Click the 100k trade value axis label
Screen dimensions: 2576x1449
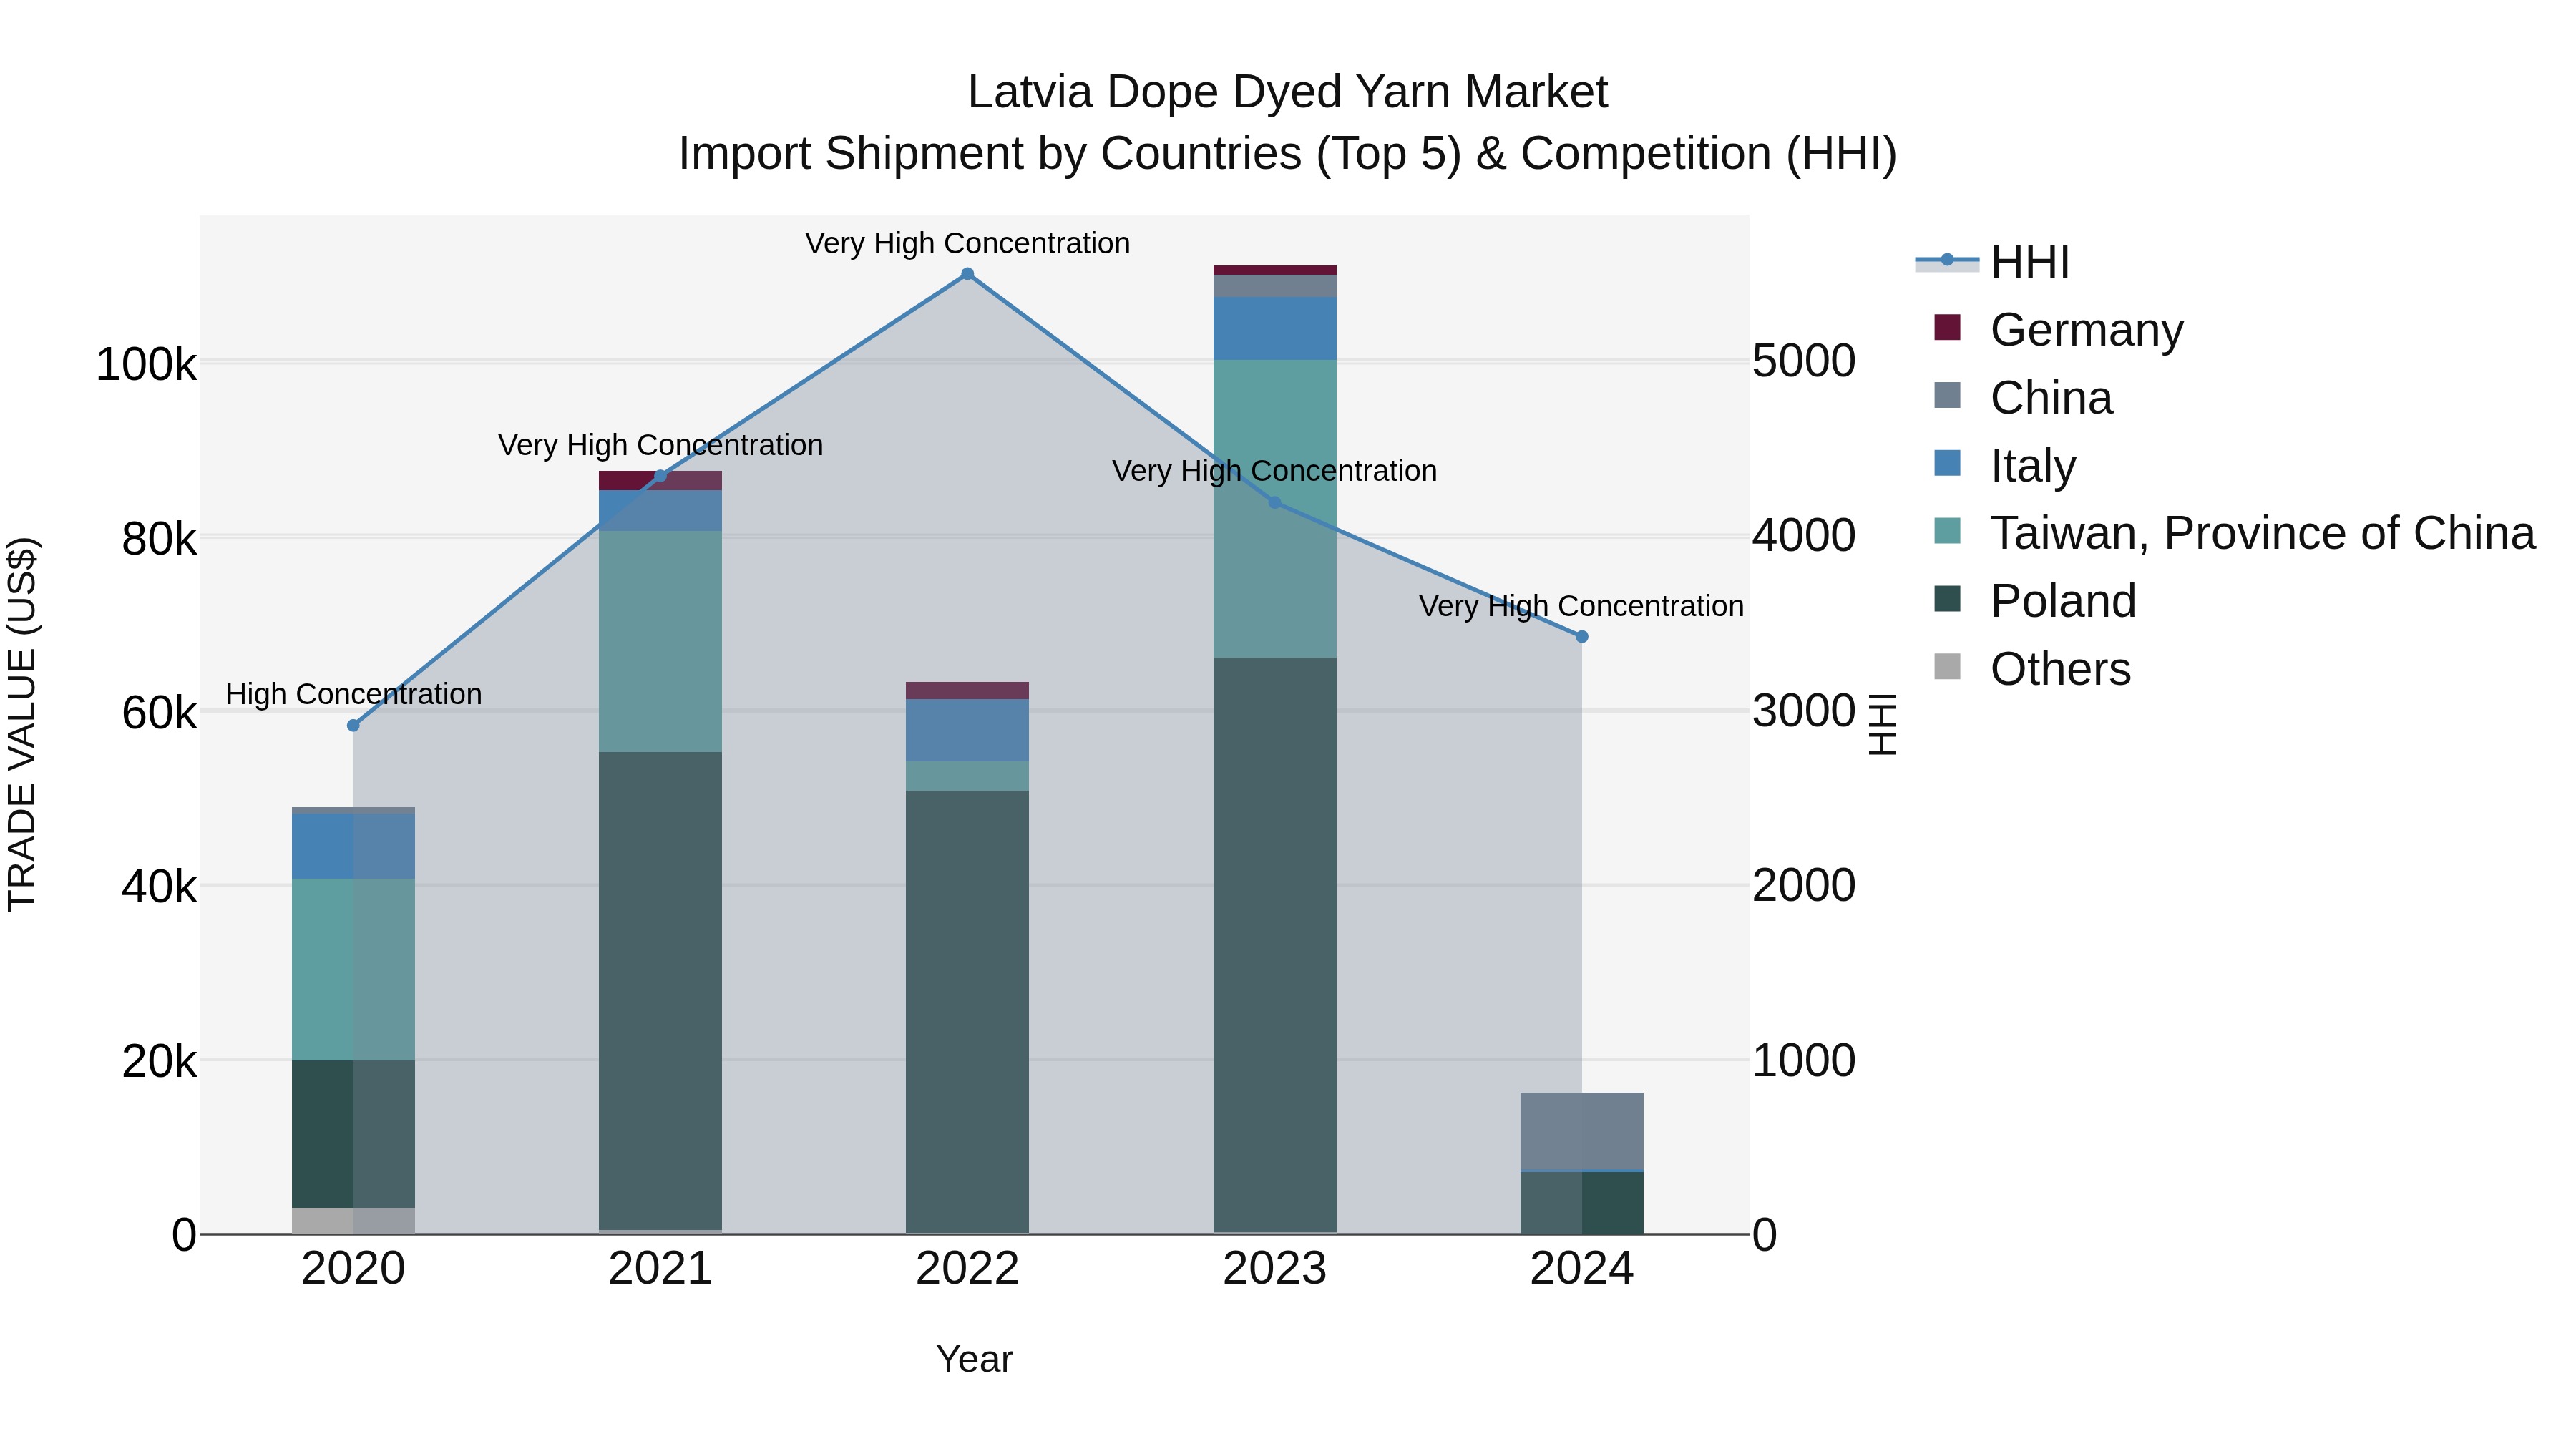[146, 365]
